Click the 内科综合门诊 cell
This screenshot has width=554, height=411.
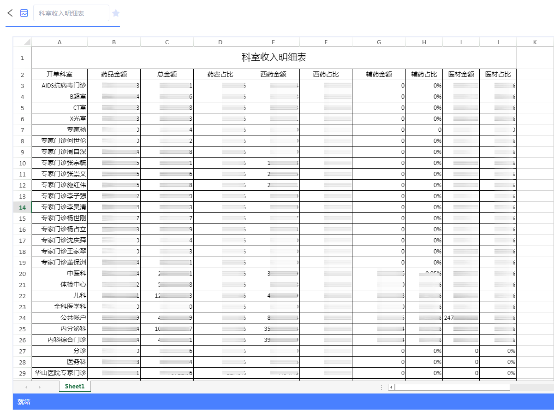pyautogui.click(x=60, y=340)
